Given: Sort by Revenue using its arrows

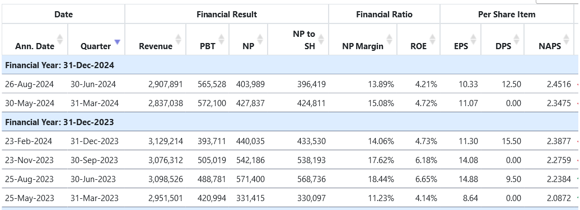Looking at the screenshot, I should coord(178,39).
